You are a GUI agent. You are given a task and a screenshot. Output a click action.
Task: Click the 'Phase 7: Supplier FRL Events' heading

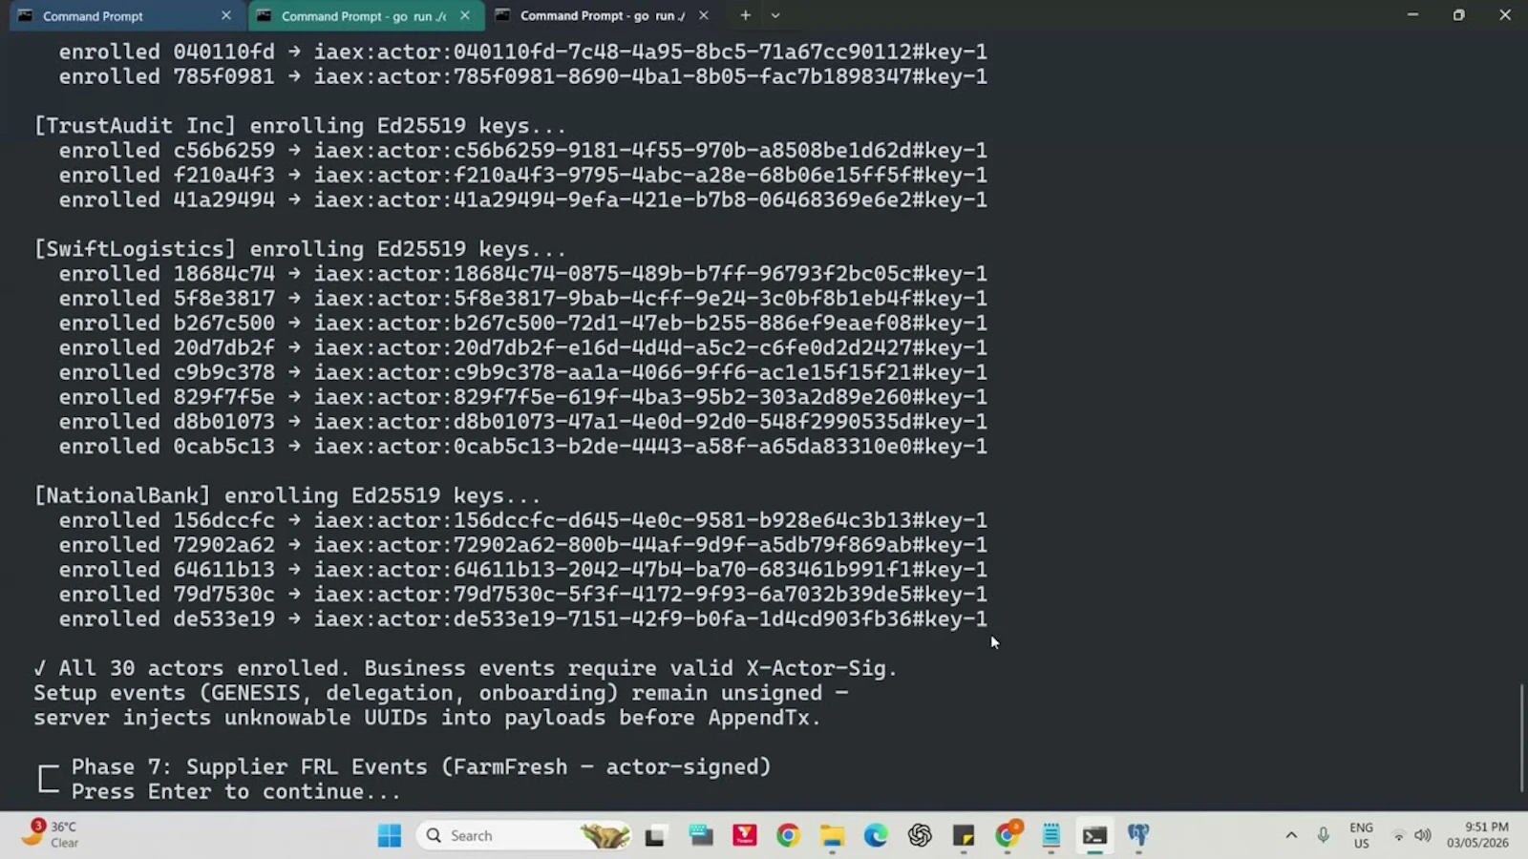coord(421,767)
